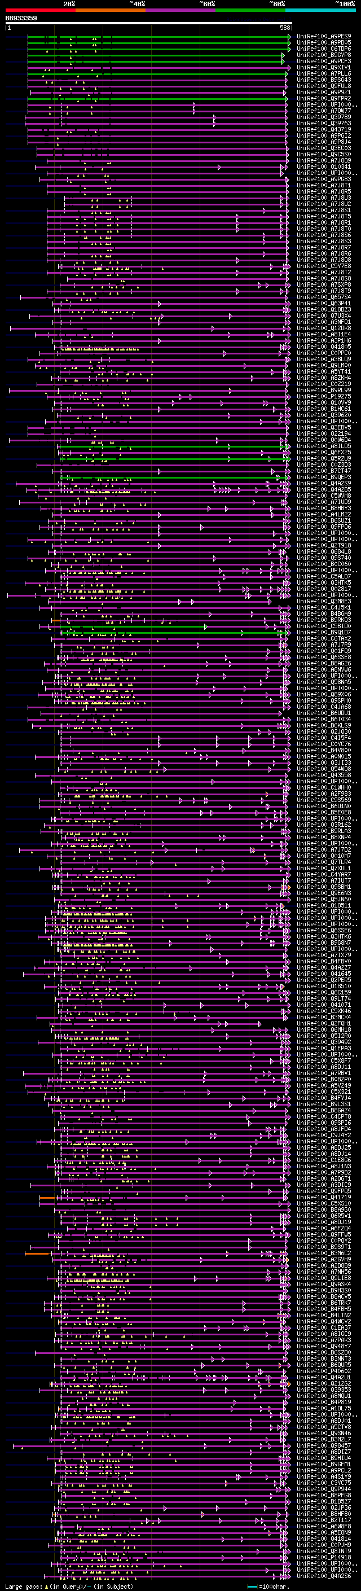Select hit UniRef100_Q6FX25

[x=324, y=452]
